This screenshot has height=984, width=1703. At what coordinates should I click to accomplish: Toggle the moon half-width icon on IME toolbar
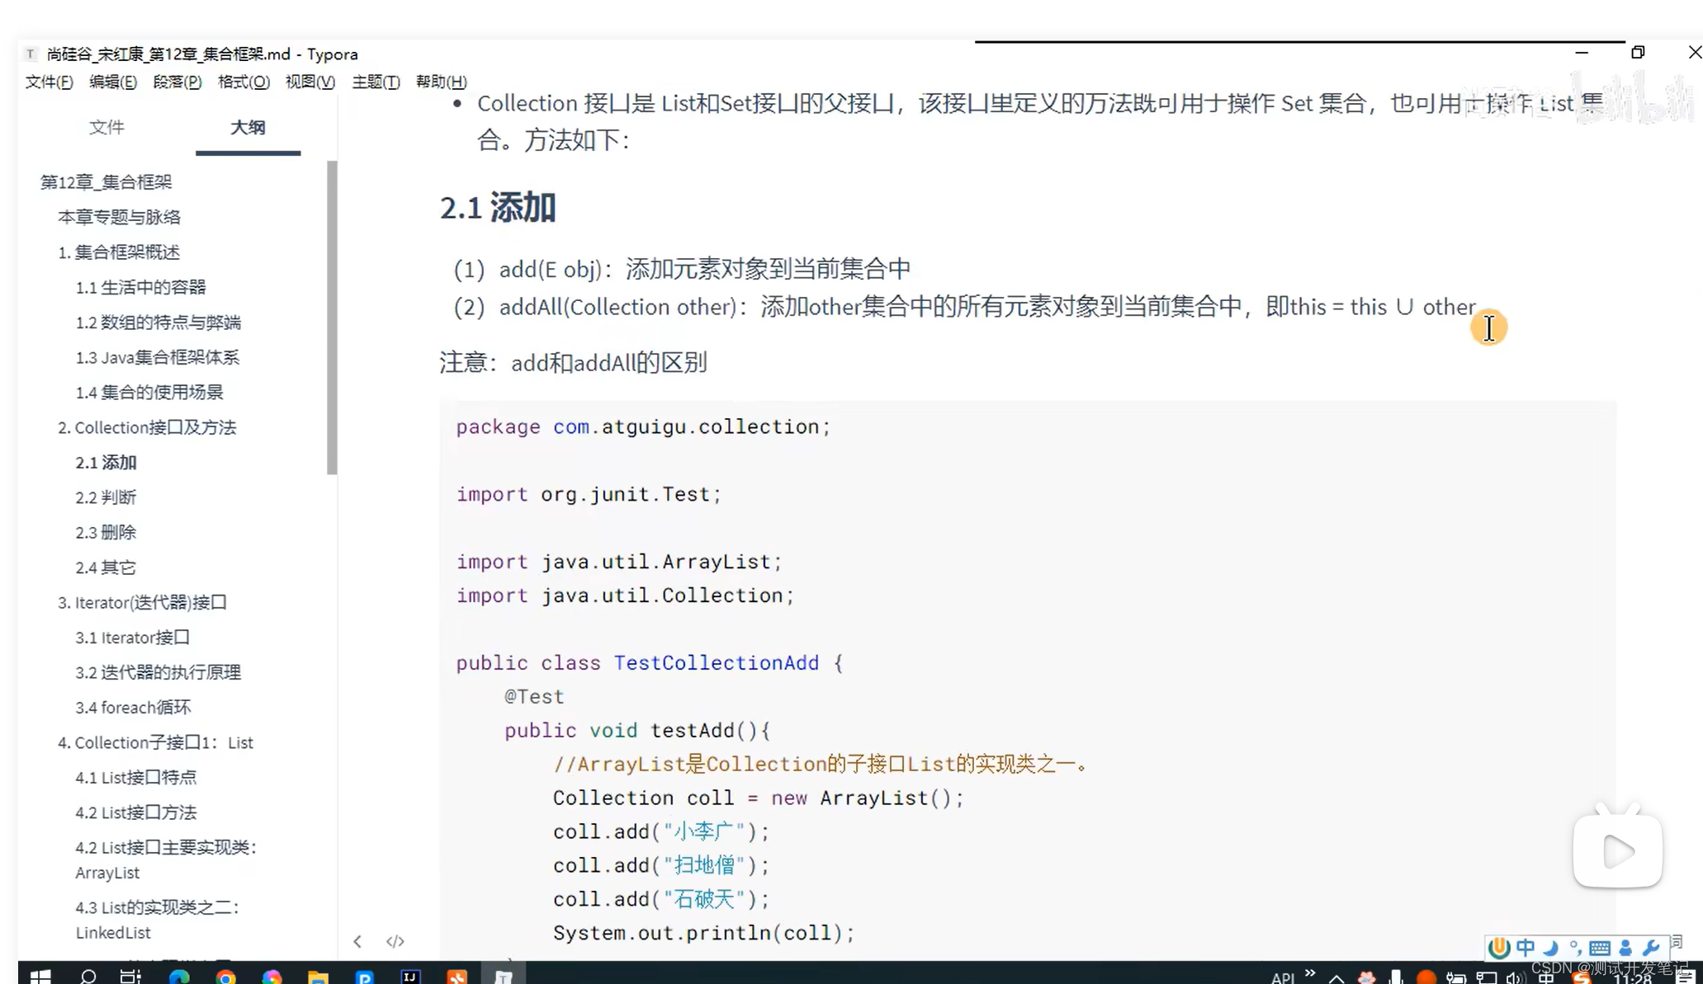(1550, 948)
